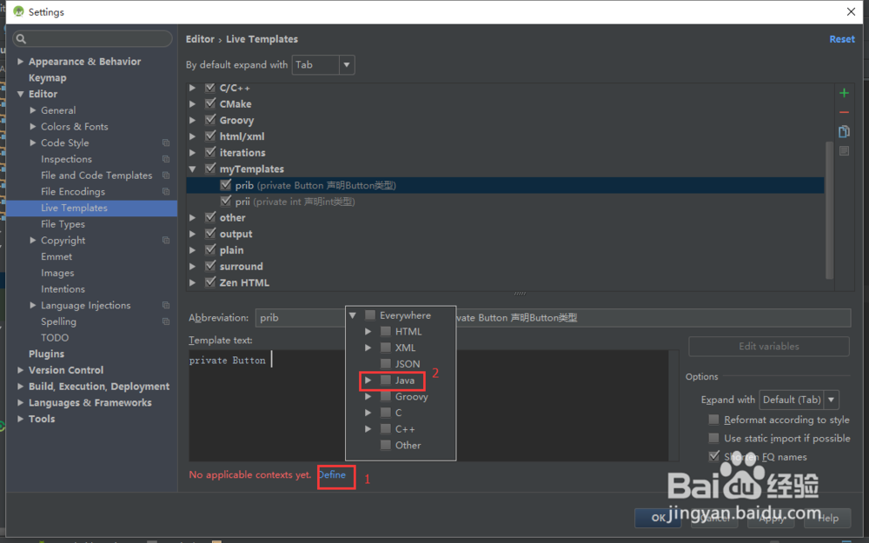Click the Reset link at the top right

point(841,38)
